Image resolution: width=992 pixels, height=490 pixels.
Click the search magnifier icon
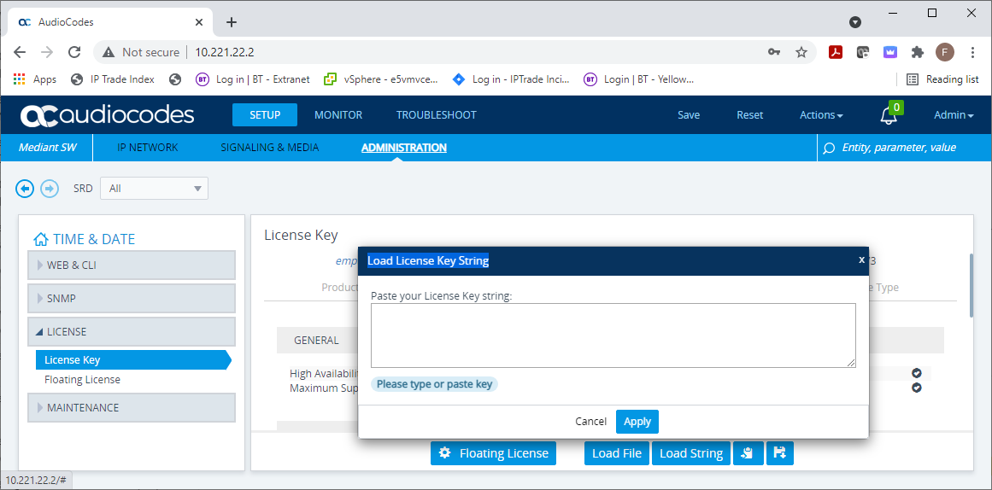coord(828,148)
